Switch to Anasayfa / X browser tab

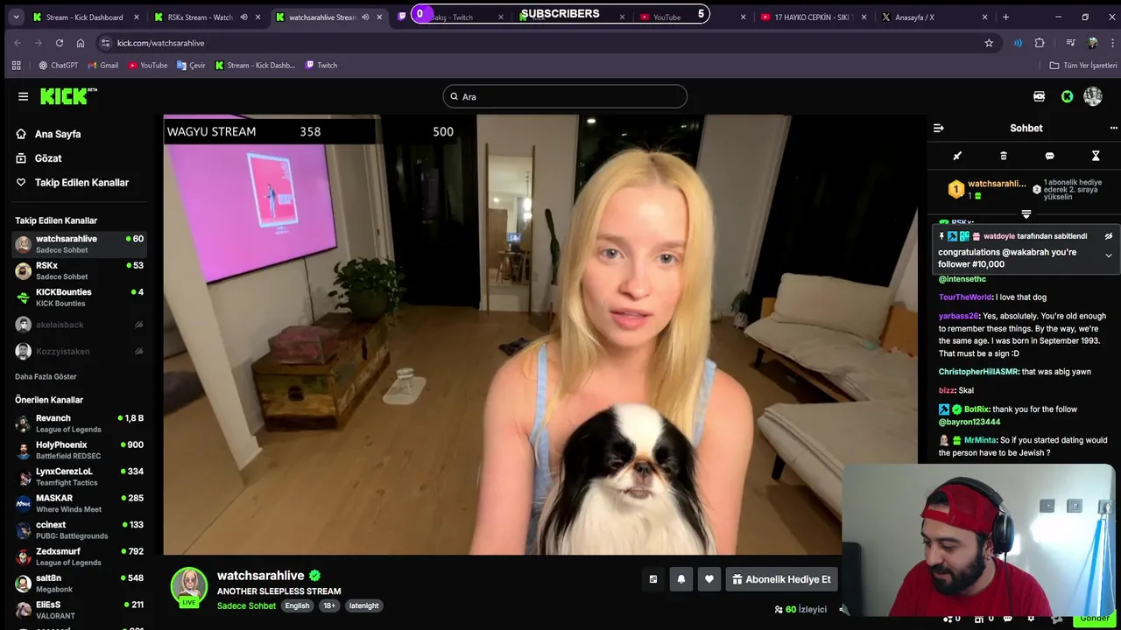point(927,17)
